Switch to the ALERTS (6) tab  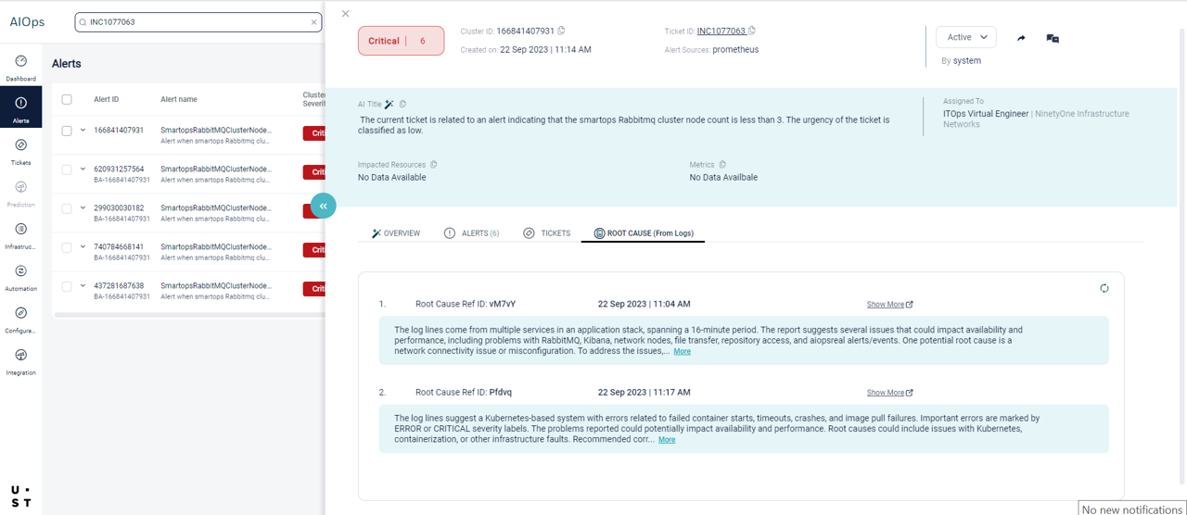pos(472,233)
